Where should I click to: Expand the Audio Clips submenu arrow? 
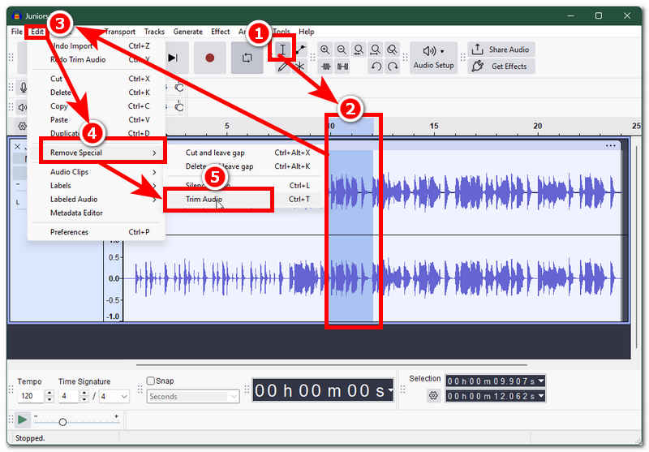154,172
